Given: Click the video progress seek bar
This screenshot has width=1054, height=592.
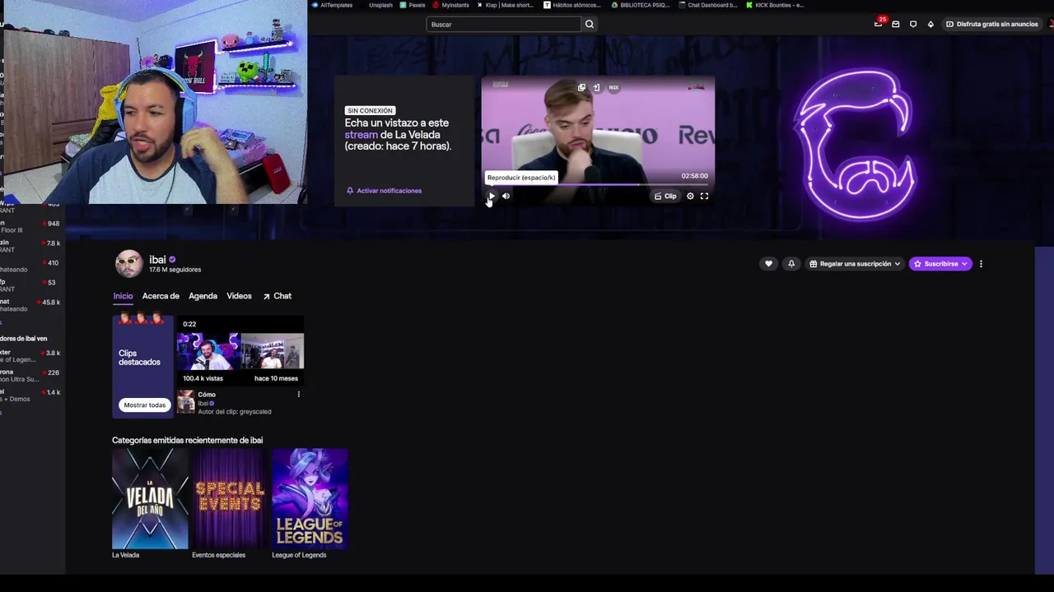Looking at the screenshot, I should coord(598,185).
